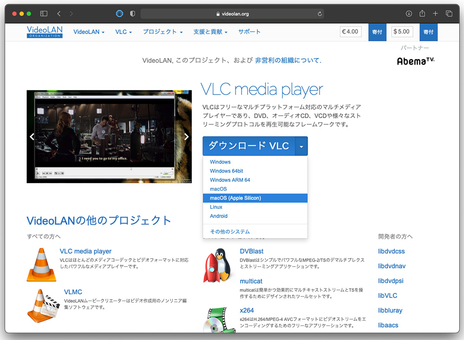Show next slide in screenshot carousel
464x340 pixels.
click(x=187, y=136)
